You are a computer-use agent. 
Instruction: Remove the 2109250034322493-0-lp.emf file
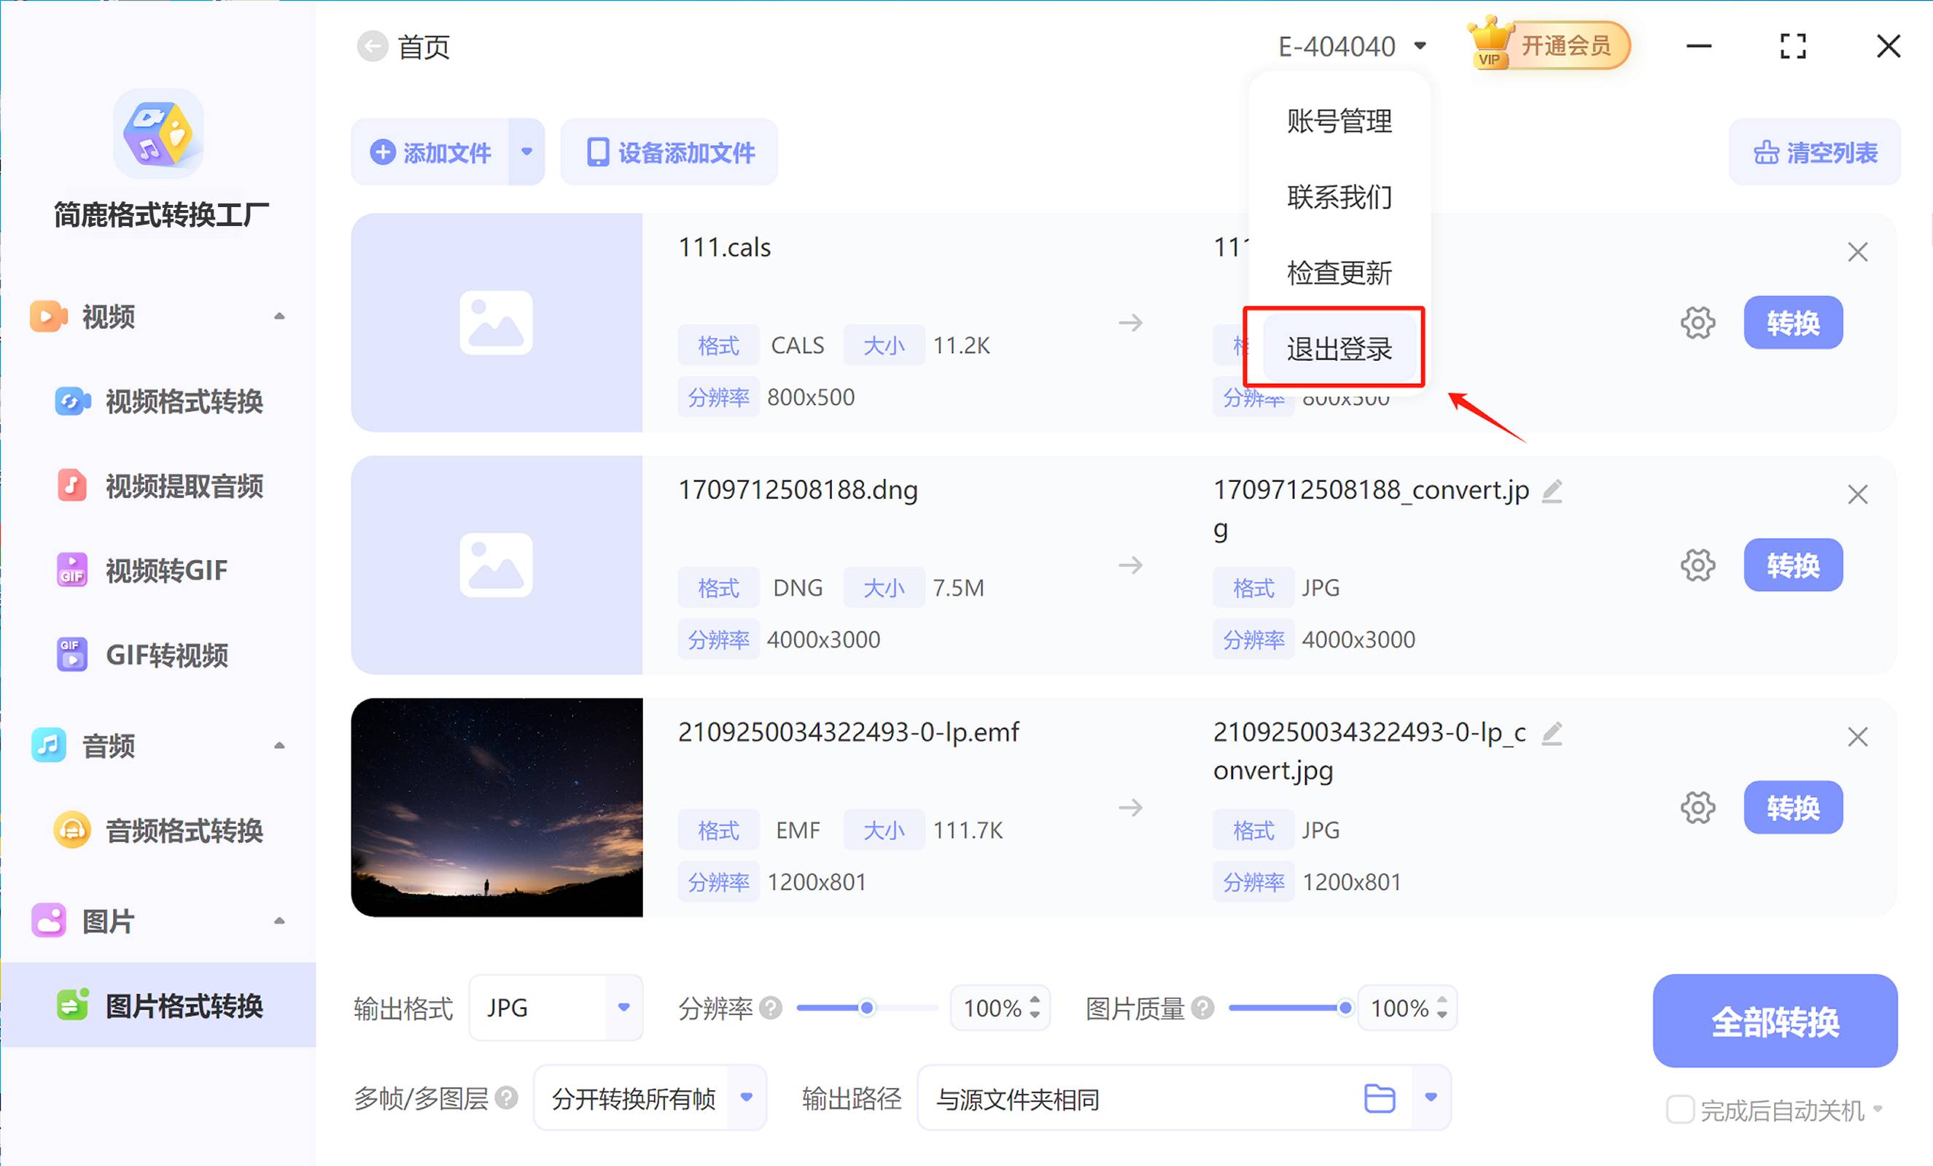tap(1858, 736)
